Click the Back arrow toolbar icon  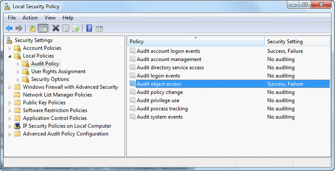[9, 28]
